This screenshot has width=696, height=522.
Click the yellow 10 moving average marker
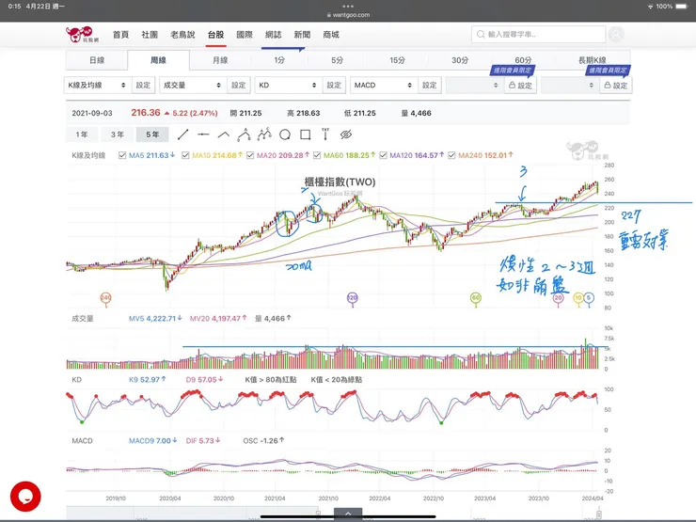click(x=578, y=298)
